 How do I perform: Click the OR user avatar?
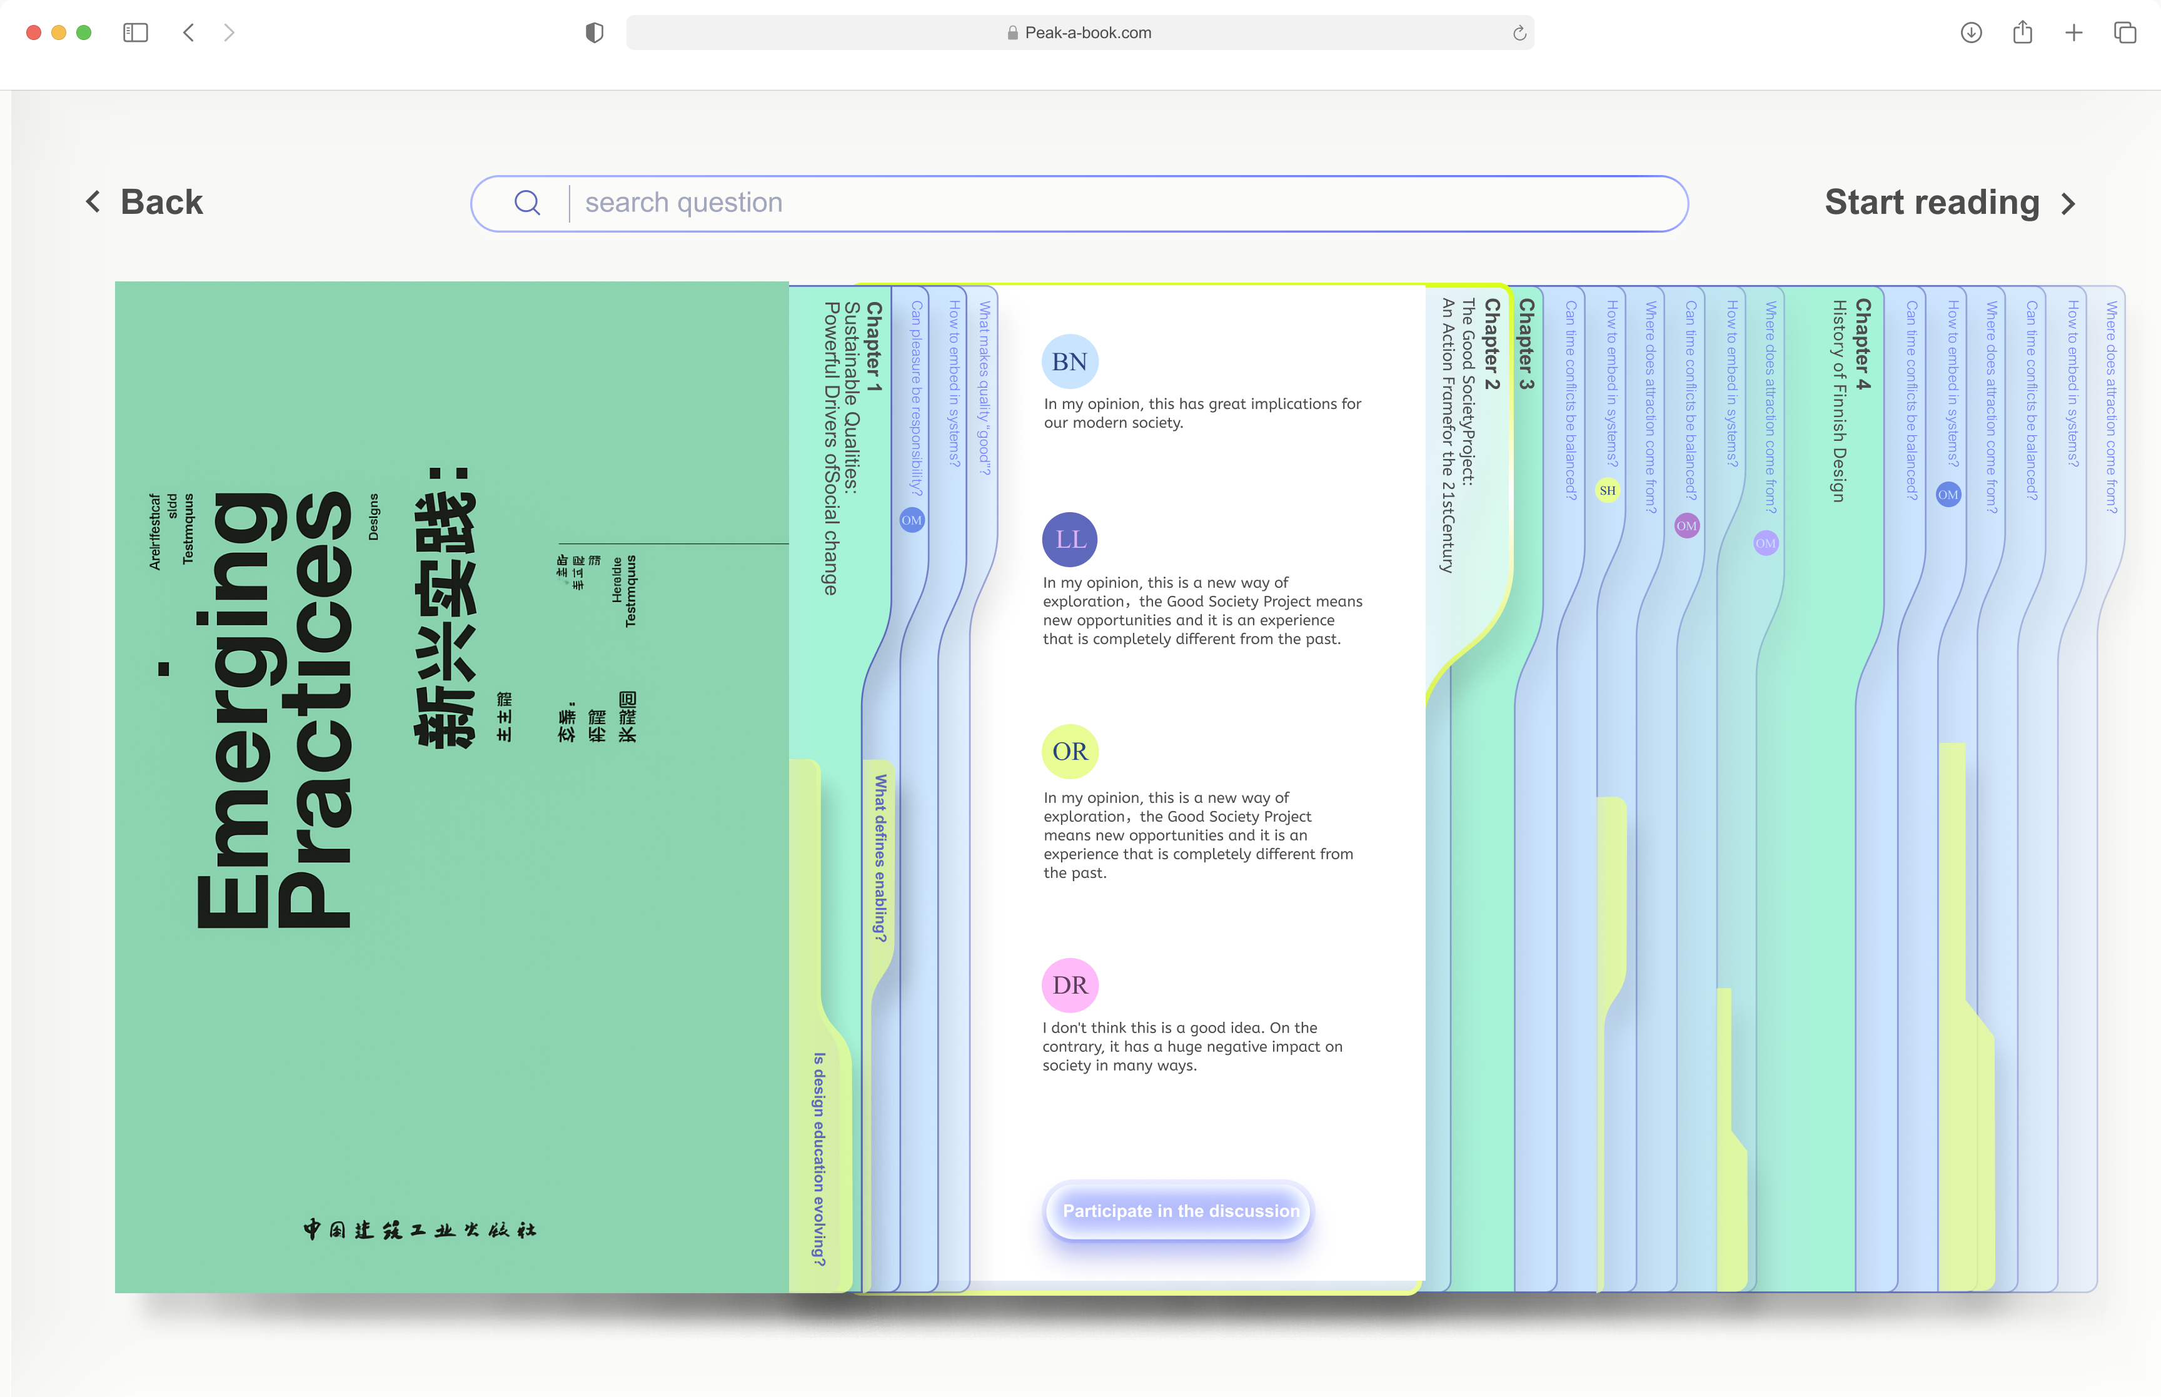click(1070, 751)
